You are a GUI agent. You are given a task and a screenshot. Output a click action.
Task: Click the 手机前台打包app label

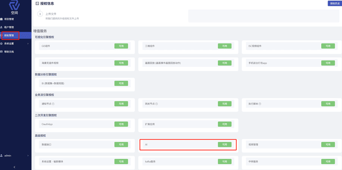tap(258, 63)
